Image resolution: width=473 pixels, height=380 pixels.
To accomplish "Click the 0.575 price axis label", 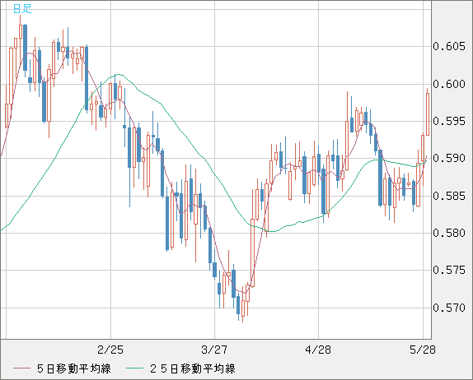I will (x=449, y=270).
